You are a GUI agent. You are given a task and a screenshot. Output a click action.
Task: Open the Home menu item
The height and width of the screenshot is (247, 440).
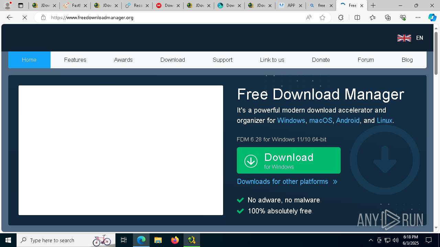point(29,60)
